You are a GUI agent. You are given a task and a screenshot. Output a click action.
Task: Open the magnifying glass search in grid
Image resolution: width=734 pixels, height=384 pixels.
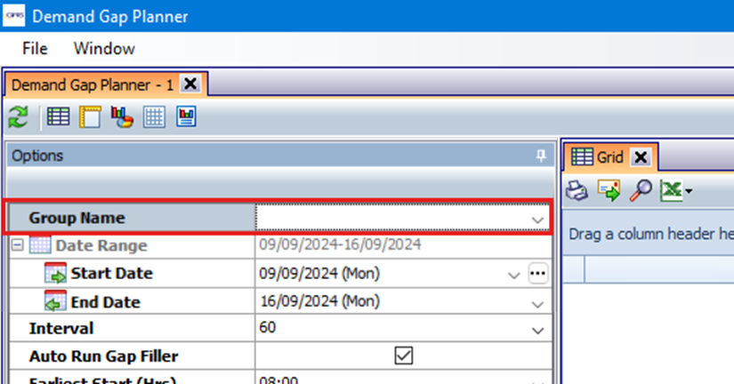pyautogui.click(x=640, y=189)
